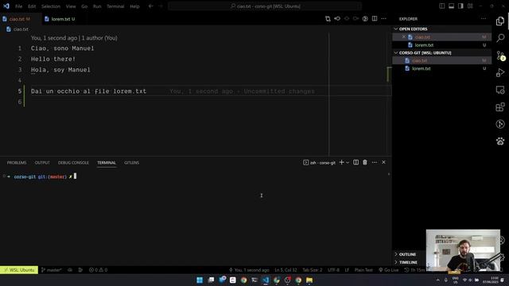This screenshot has width=509, height=286.
Task: Click Ln 5, Col 32 cursor position
Action: pyautogui.click(x=286, y=270)
